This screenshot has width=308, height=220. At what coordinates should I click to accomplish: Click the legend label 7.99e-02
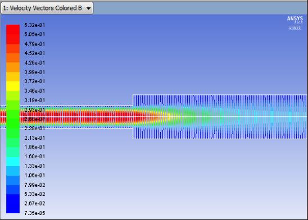[35, 185]
